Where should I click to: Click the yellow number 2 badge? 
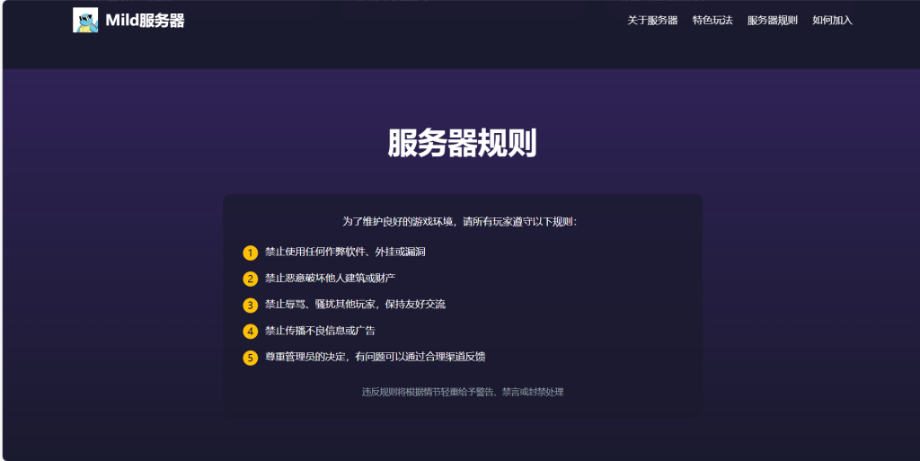pyautogui.click(x=251, y=279)
